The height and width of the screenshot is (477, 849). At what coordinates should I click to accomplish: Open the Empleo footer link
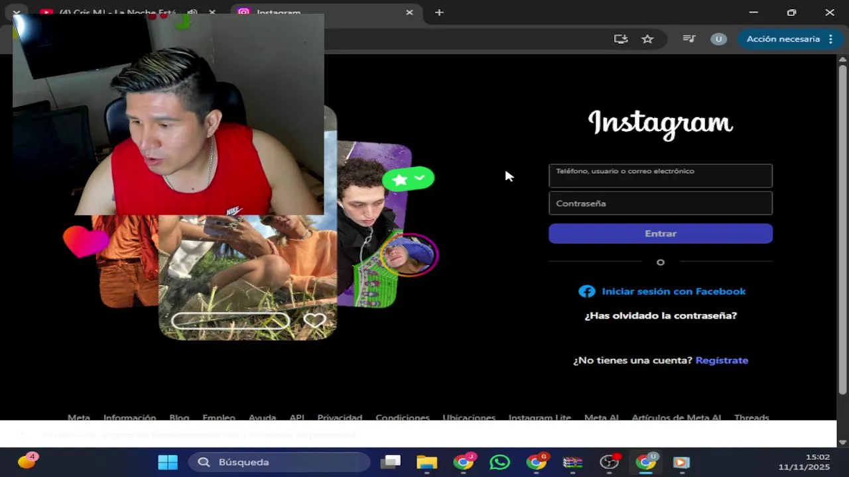coord(219,417)
